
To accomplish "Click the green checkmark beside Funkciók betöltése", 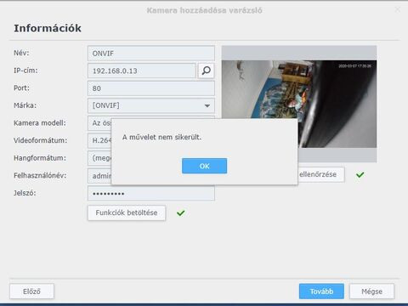I will click(x=181, y=212).
